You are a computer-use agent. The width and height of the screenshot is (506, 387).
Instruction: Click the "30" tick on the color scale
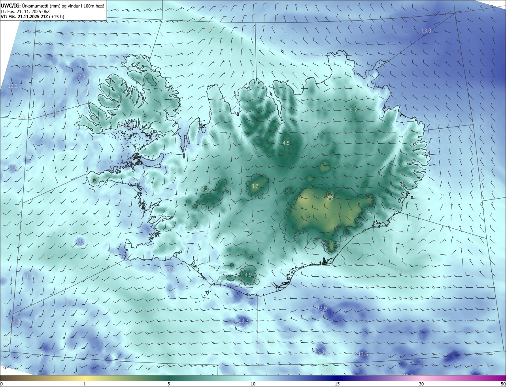pyautogui.click(x=421, y=384)
